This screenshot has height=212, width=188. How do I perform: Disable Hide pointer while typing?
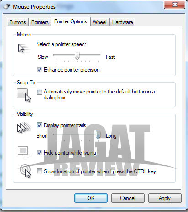[x=39, y=153]
